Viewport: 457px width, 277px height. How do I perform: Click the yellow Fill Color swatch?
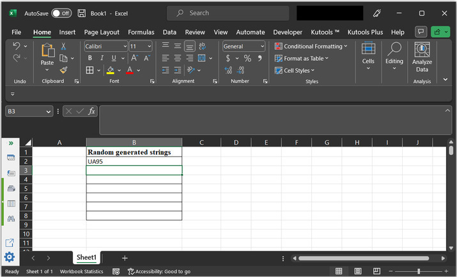[x=111, y=70]
